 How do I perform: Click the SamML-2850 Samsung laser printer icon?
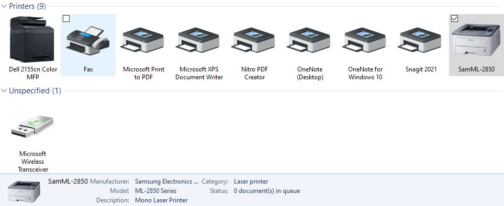point(476,40)
